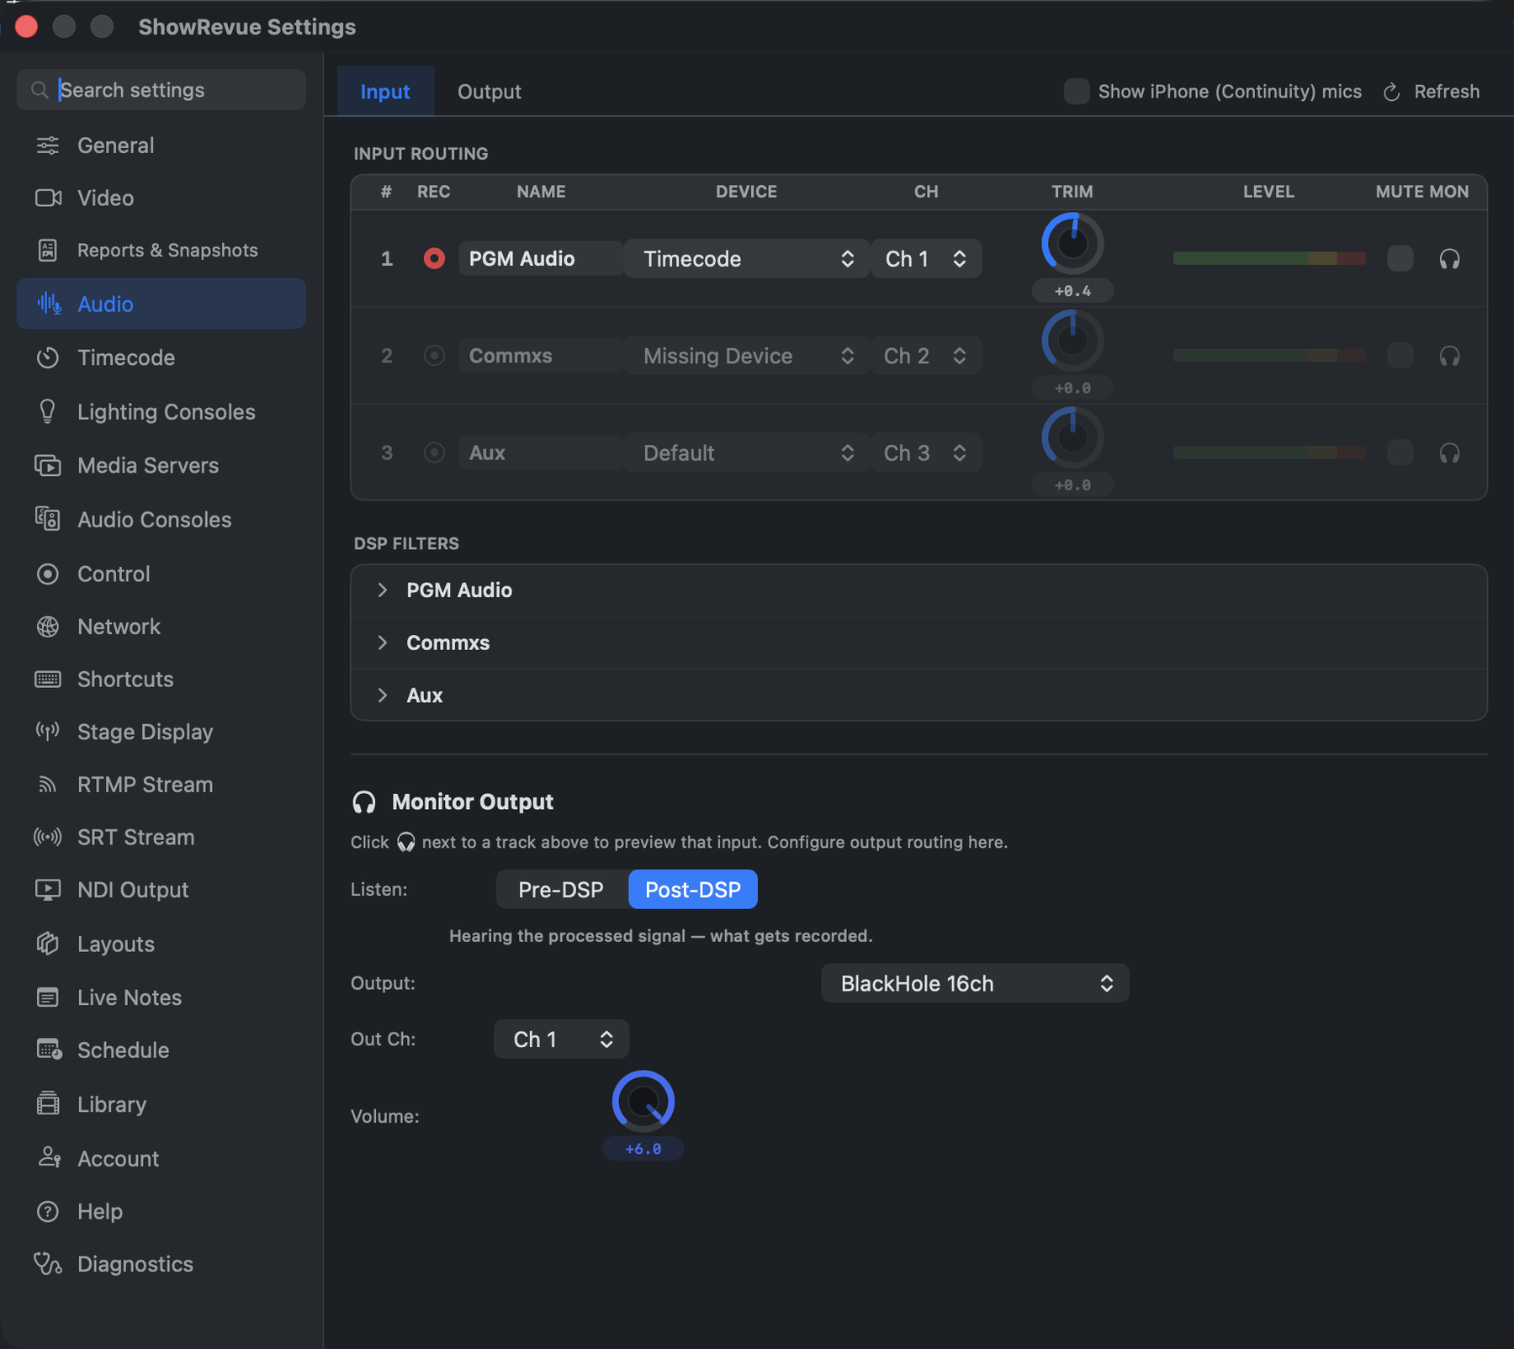Open Schedule calendar icon

click(49, 1050)
